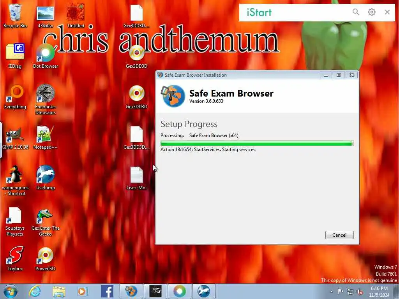Click the 'Setup Progress' heading
Viewport: 399px width, 299px height.
click(x=189, y=124)
